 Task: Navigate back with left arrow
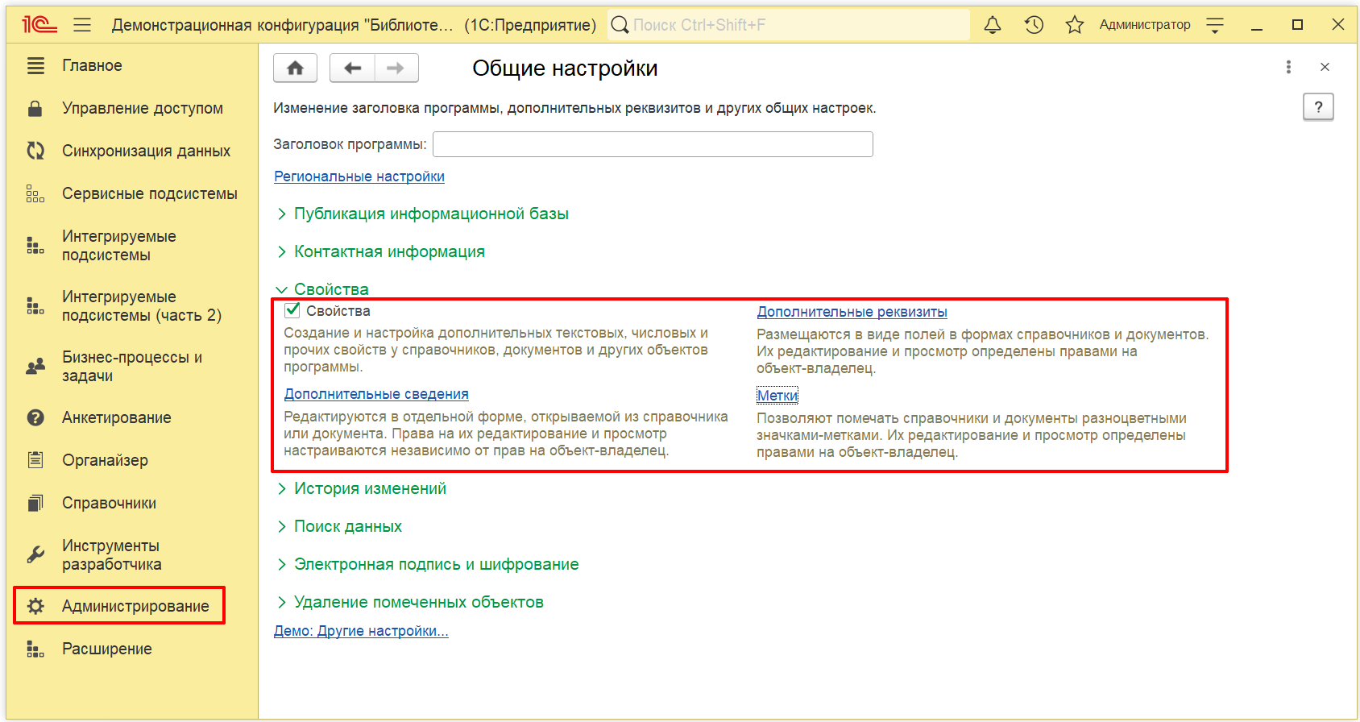[352, 68]
